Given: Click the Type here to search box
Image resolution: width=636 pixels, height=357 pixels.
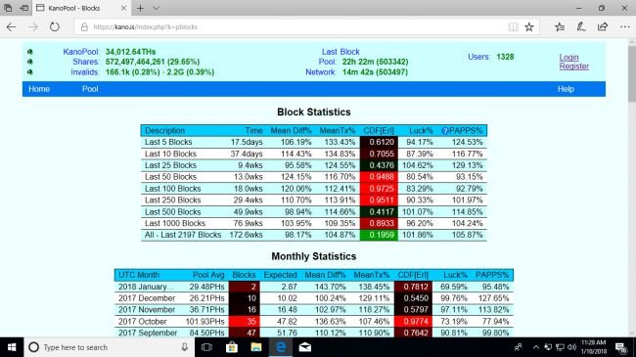Looking at the screenshot, I should tap(109, 347).
